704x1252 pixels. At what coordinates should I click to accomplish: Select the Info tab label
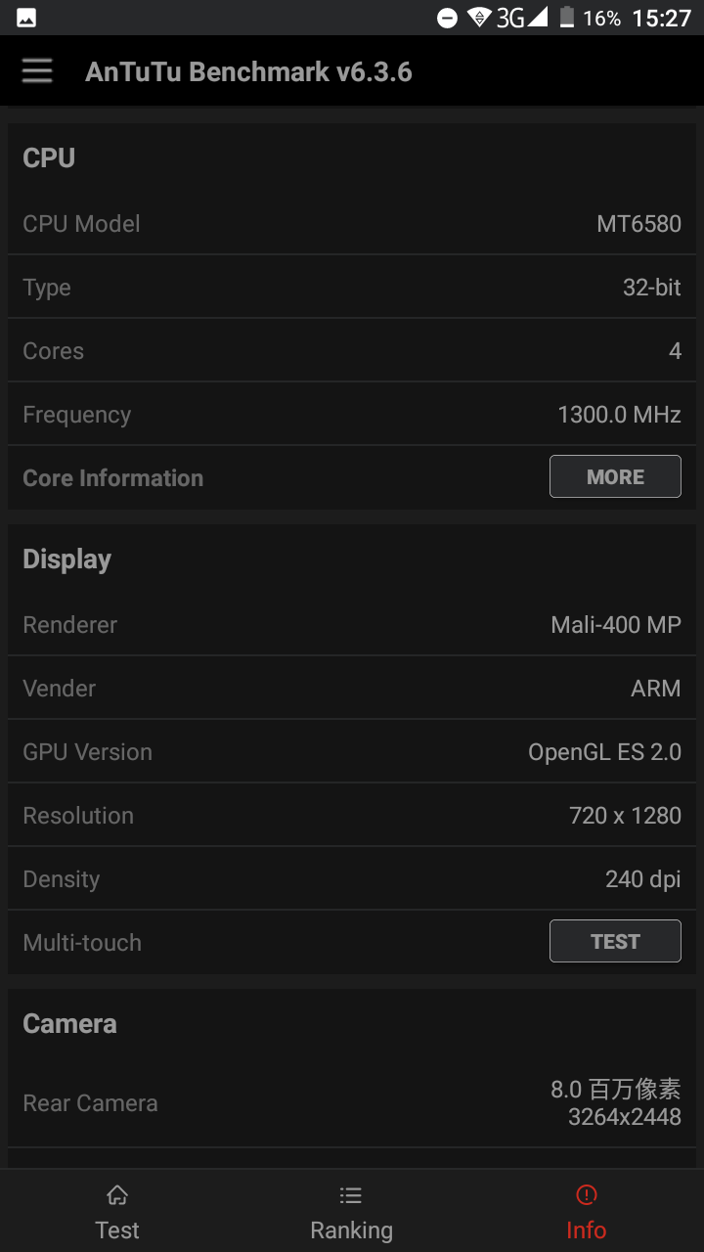[x=587, y=1230]
